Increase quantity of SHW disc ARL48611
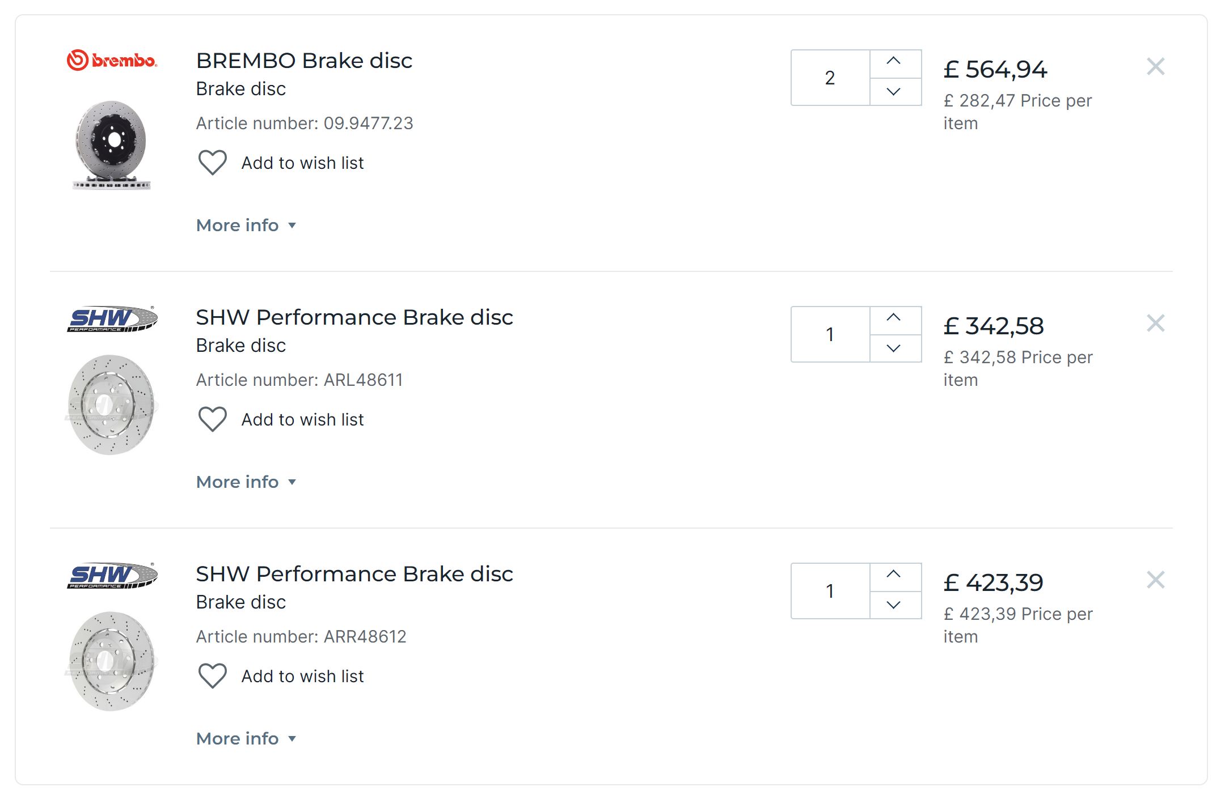 click(893, 318)
